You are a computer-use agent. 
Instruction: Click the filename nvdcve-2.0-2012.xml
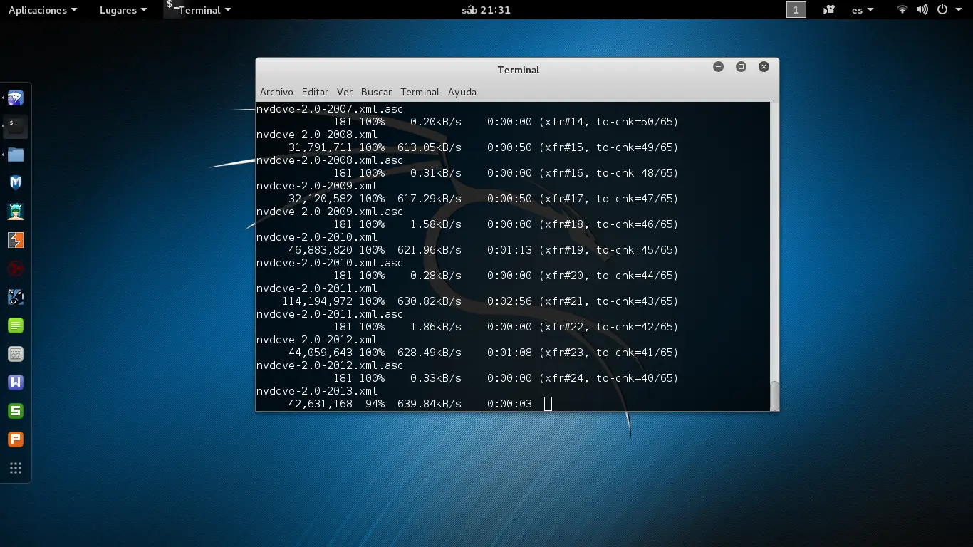[x=317, y=340]
